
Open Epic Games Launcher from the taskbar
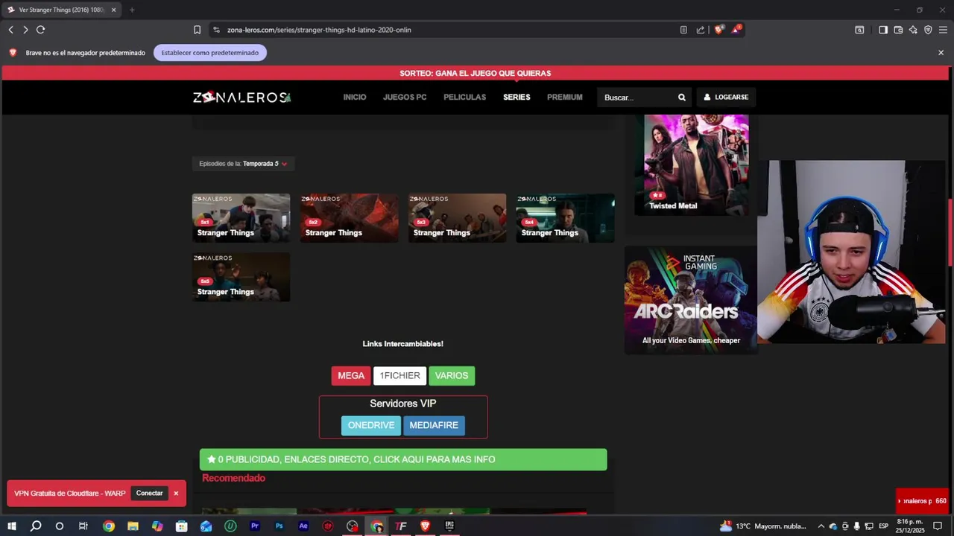click(449, 526)
